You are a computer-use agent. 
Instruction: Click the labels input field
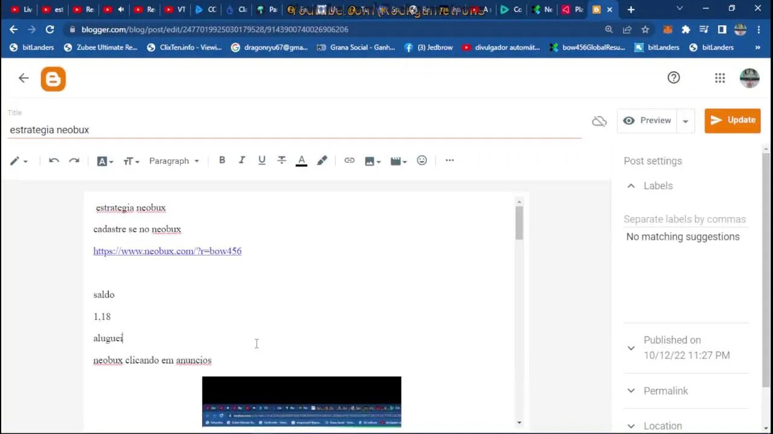[685, 219]
